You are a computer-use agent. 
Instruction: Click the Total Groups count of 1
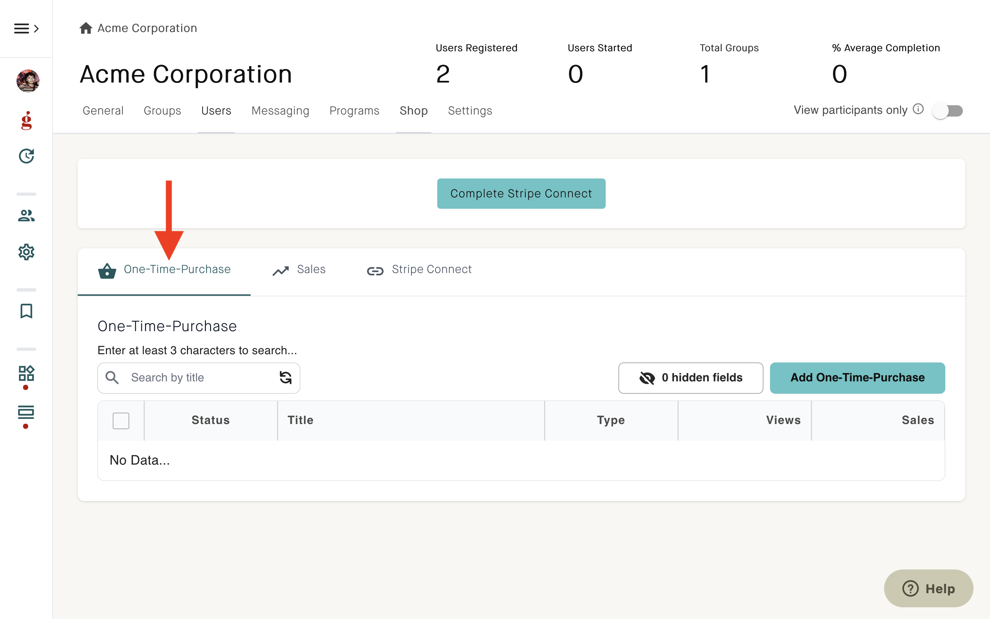tap(705, 74)
